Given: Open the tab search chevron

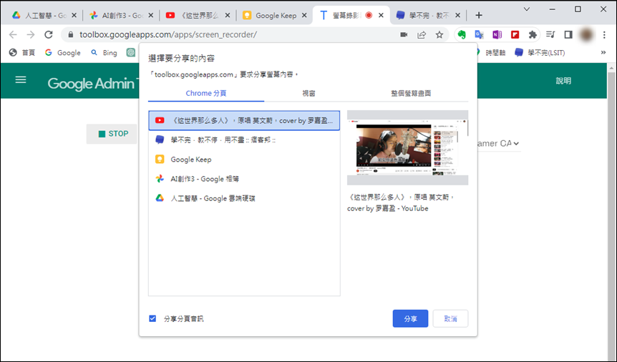Looking at the screenshot, I should (x=527, y=9).
